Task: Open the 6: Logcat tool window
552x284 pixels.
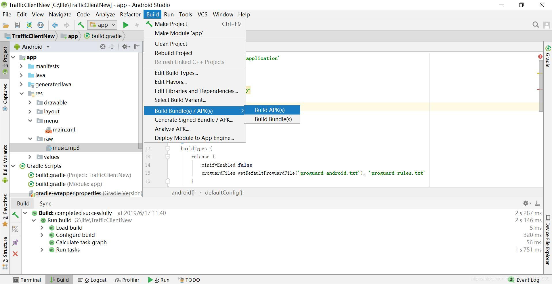Action: coord(92,280)
